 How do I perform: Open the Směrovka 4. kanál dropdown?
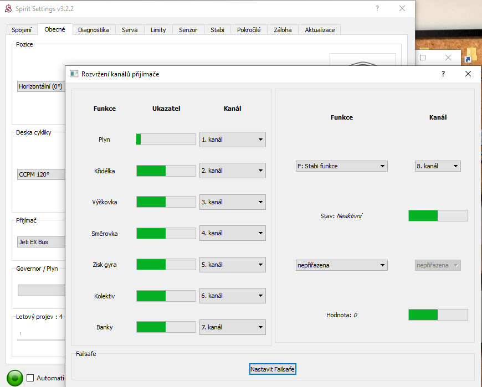pyautogui.click(x=232, y=233)
